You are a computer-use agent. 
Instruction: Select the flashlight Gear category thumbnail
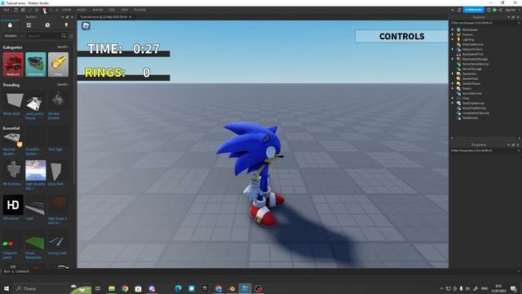(x=58, y=65)
